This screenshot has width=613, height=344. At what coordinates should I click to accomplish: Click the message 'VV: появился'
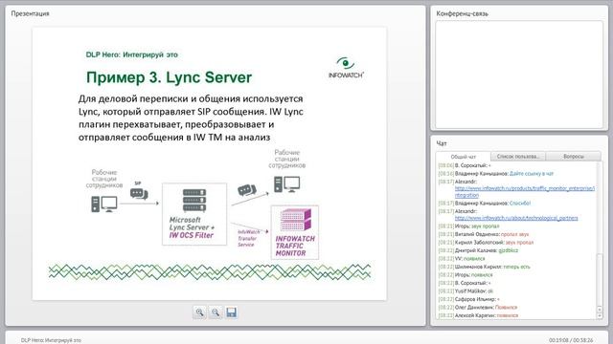(x=462, y=259)
